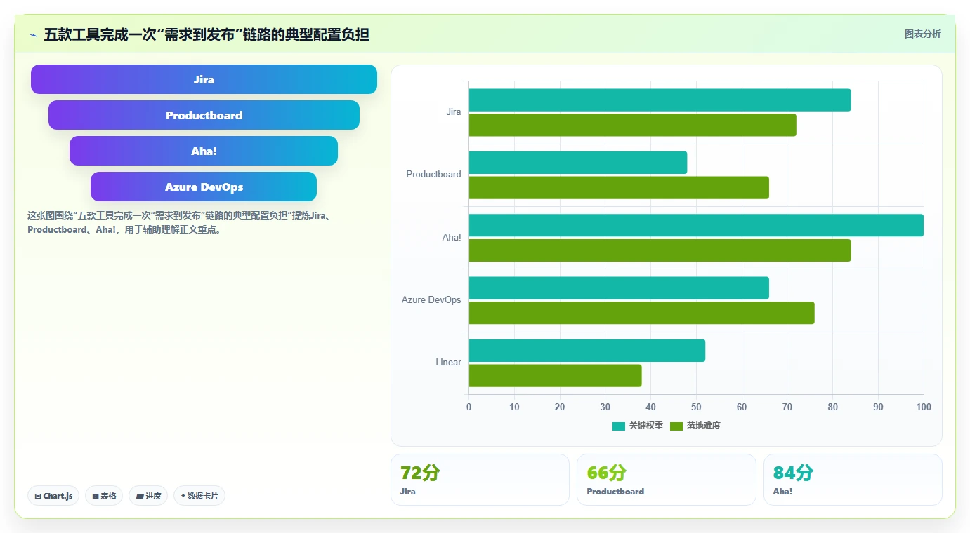Open the 66分 Productboard score card
Image resolution: width=970 pixels, height=533 pixels.
pos(667,480)
